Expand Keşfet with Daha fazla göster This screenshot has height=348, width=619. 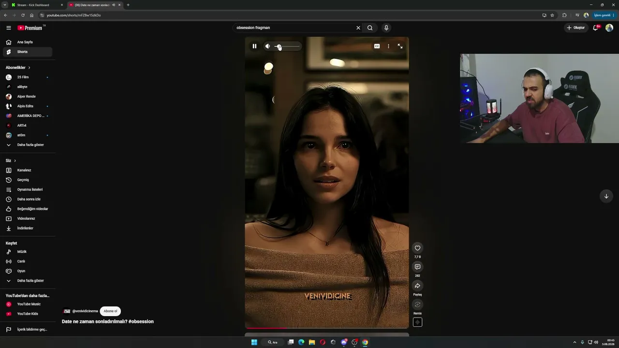(x=28, y=281)
